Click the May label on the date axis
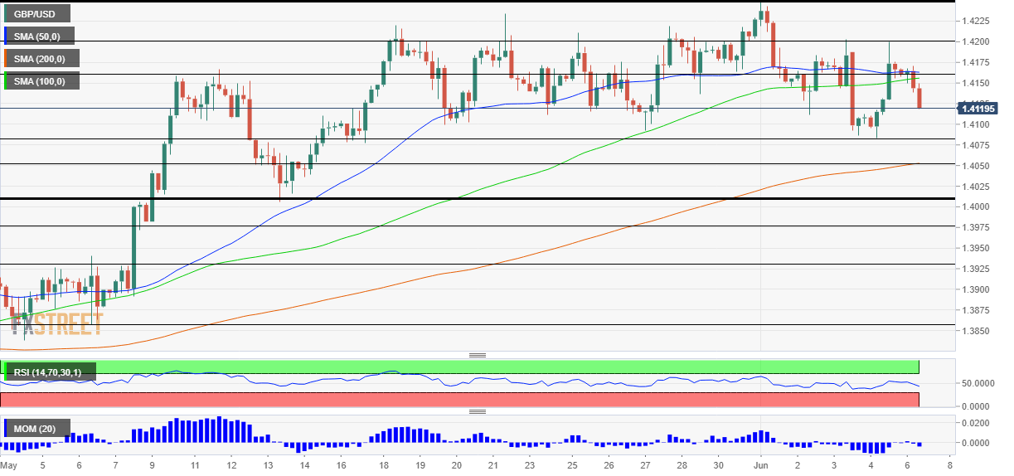The width and height of the screenshot is (1014, 476). pyautogui.click(x=9, y=467)
